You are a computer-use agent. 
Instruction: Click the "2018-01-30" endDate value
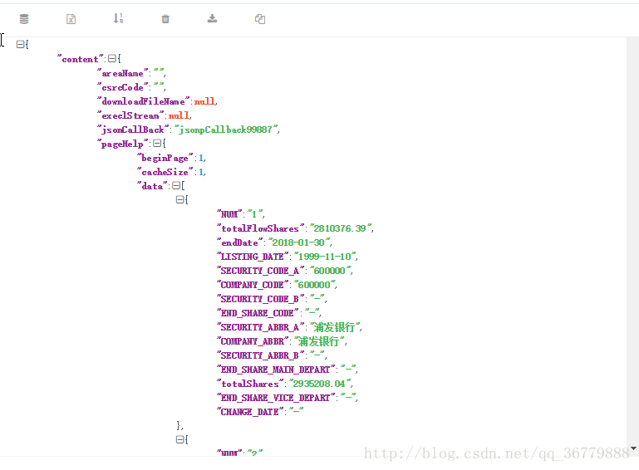pyautogui.click(x=300, y=242)
